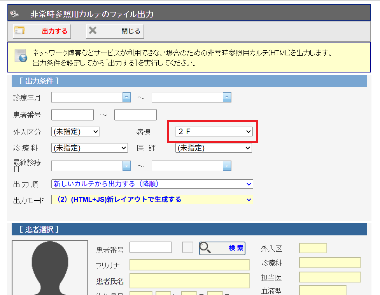Click the 出力する (output) button
The image size is (380, 295).
click(42, 31)
